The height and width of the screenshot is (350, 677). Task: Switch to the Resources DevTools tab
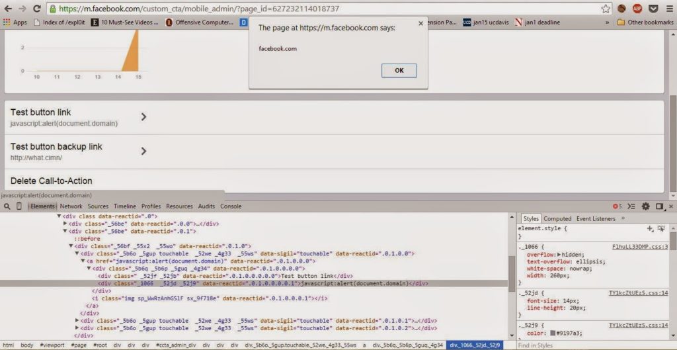pos(179,206)
